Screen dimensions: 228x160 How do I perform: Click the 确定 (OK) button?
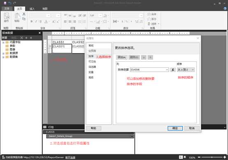coord(175,128)
